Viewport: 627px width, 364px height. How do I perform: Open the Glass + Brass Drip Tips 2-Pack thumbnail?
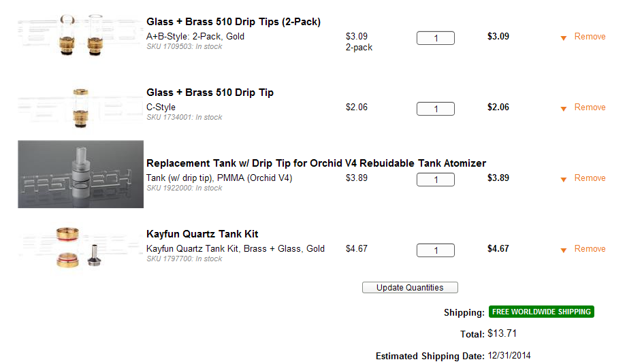(x=80, y=36)
